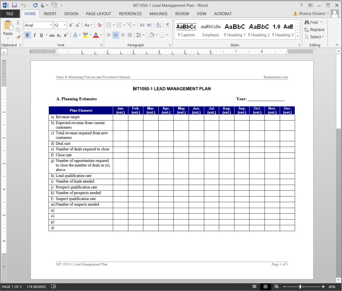342x291 pixels.
Task: Click the Paste clipboard icon
Action: point(8,25)
